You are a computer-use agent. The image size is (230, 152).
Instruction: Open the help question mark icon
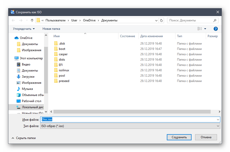tap(215, 29)
